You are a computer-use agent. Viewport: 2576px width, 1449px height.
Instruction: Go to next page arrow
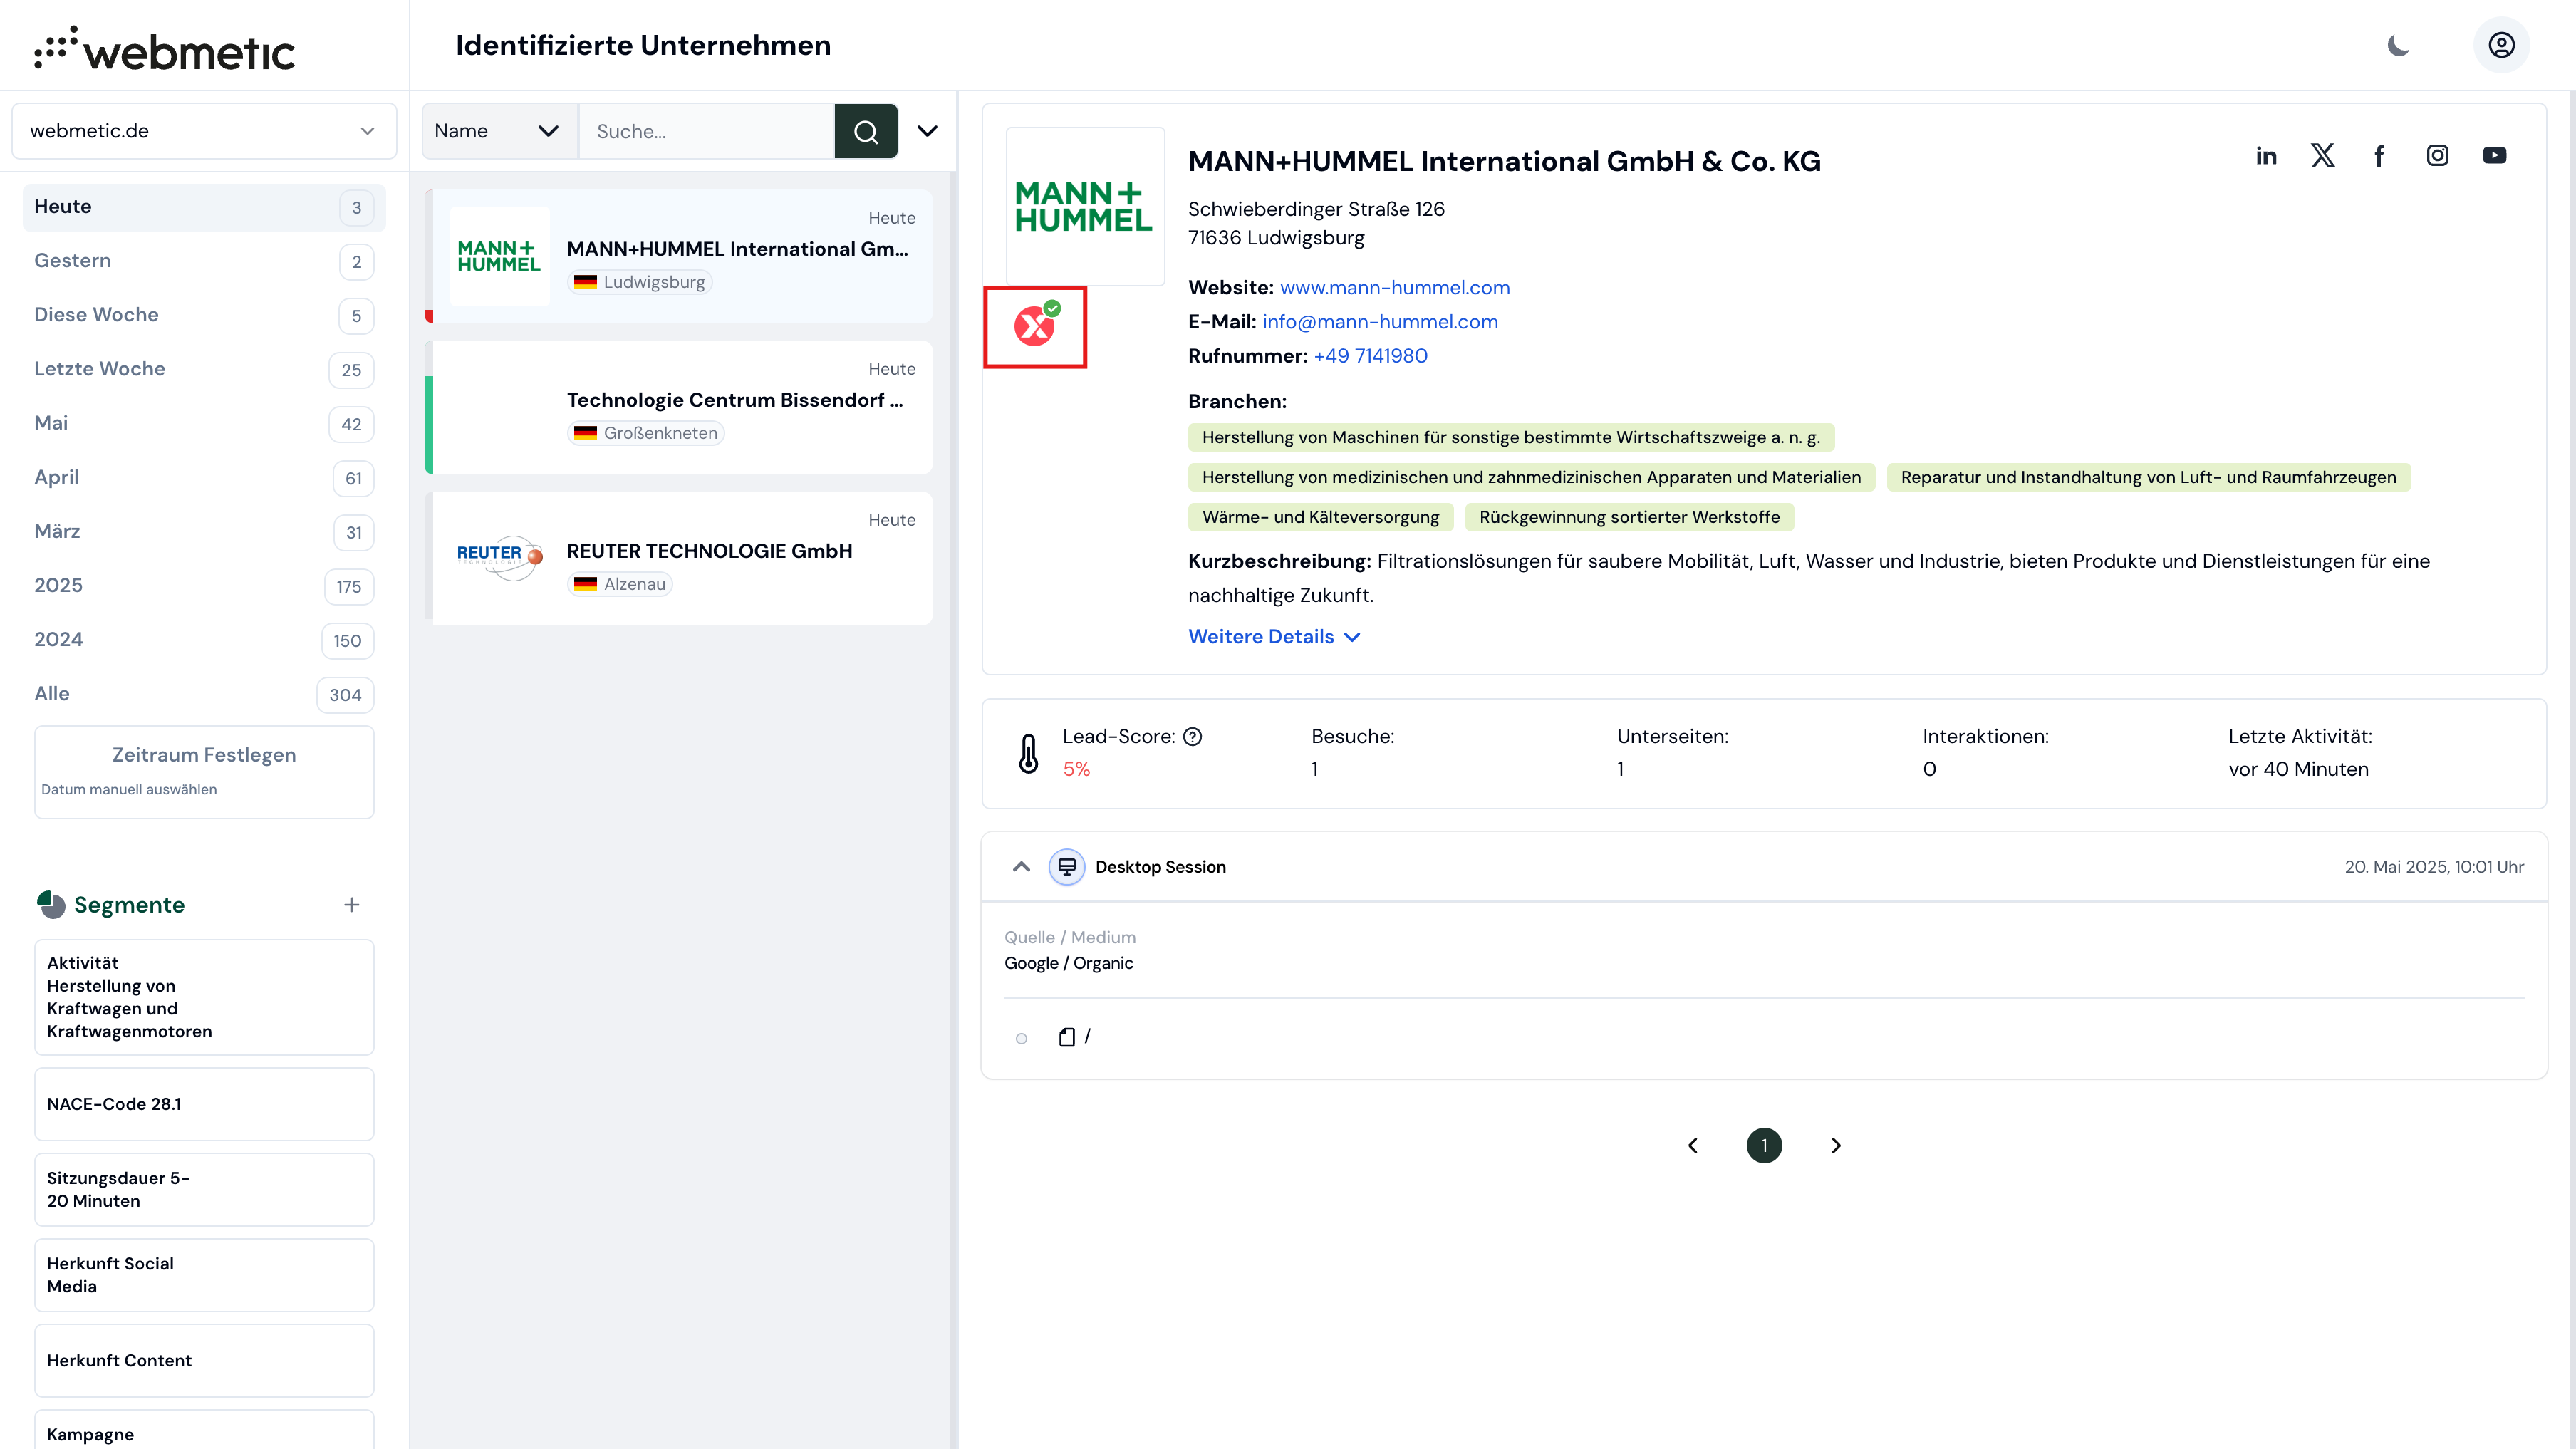point(1836,1146)
